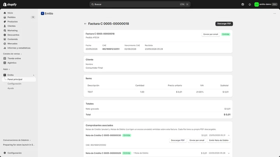Click the Total amount $ 0,01
The image size is (280, 157).
(x=227, y=114)
